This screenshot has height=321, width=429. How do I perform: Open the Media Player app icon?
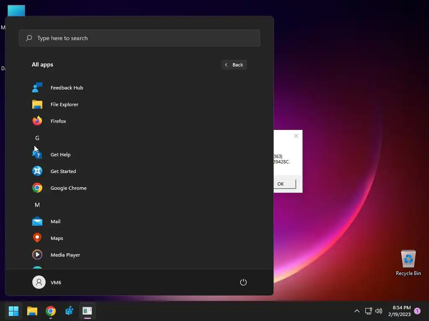point(37,255)
